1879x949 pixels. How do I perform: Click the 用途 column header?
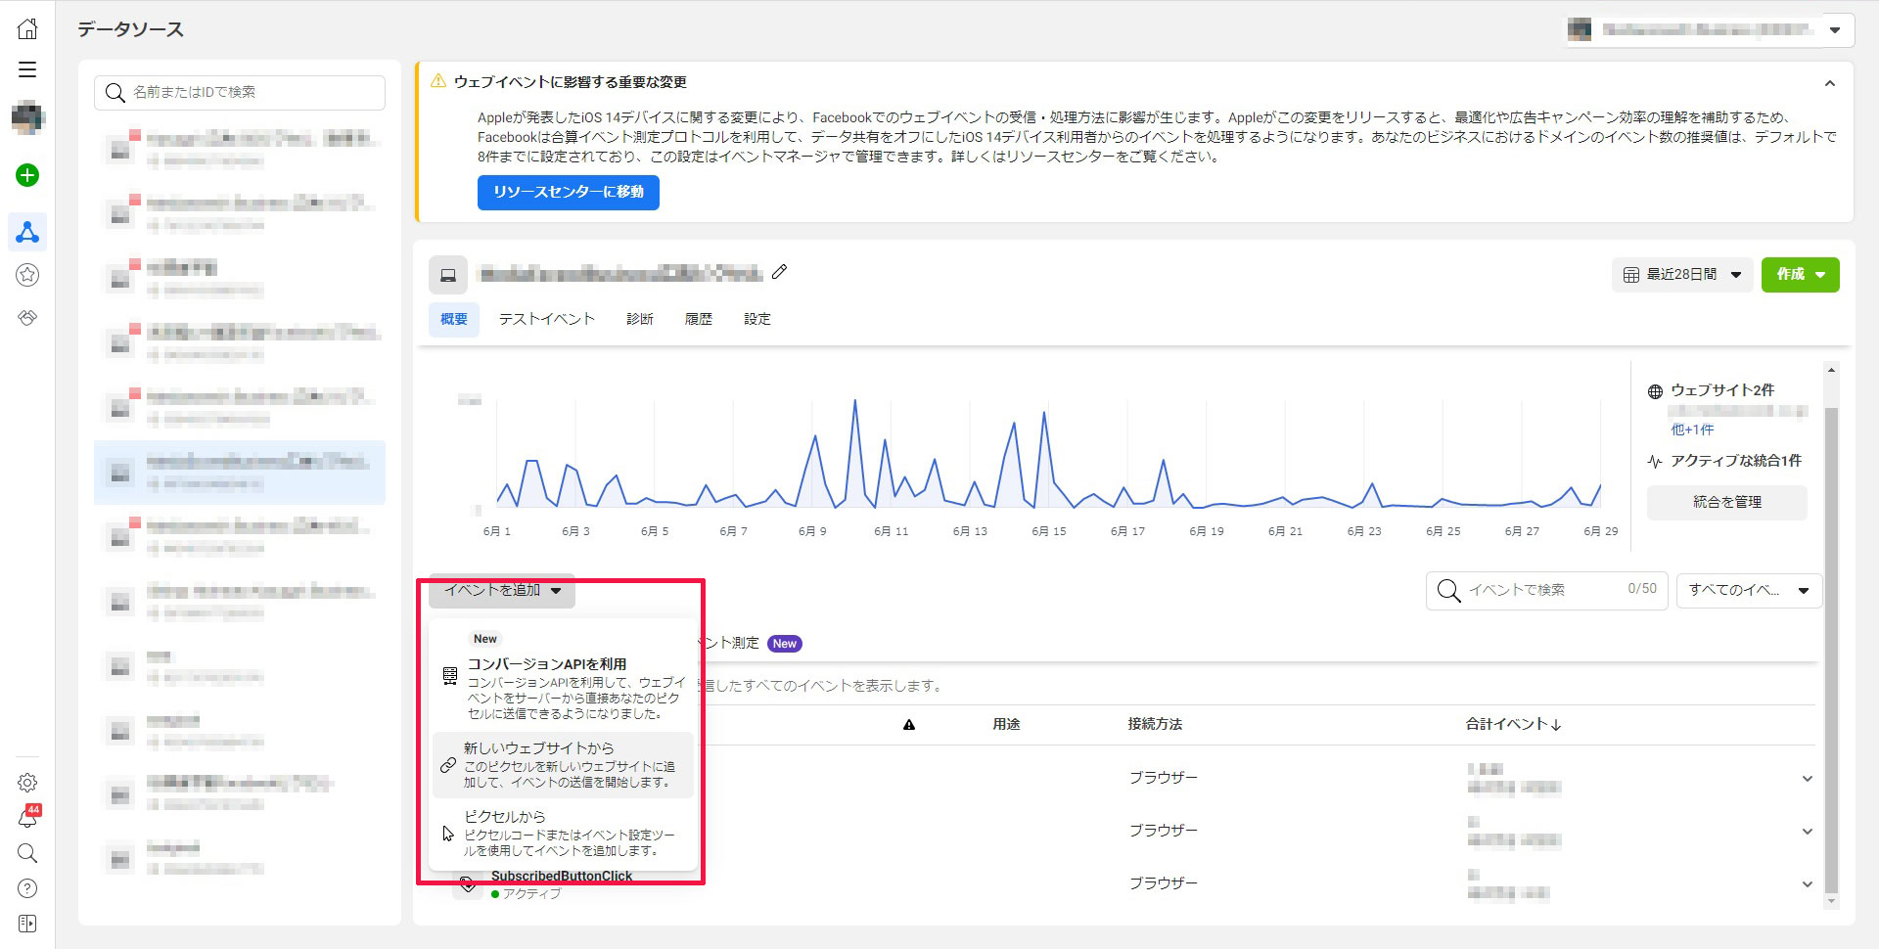click(1006, 724)
